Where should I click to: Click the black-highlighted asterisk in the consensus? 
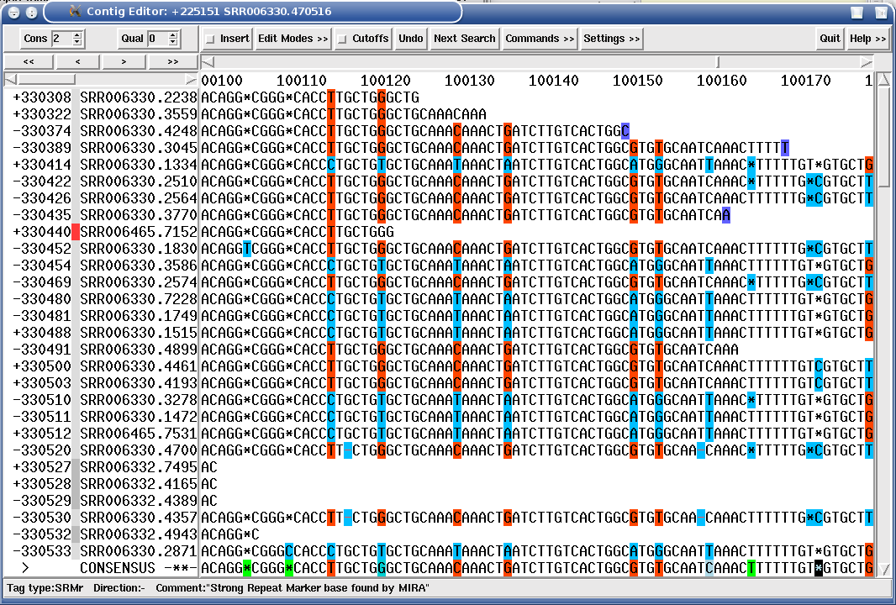pyautogui.click(x=819, y=568)
